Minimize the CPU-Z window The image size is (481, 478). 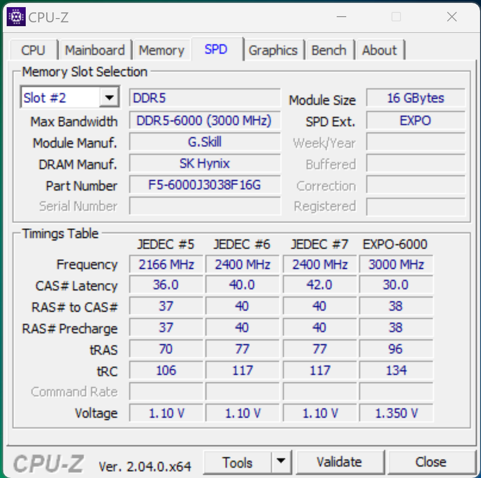[341, 17]
